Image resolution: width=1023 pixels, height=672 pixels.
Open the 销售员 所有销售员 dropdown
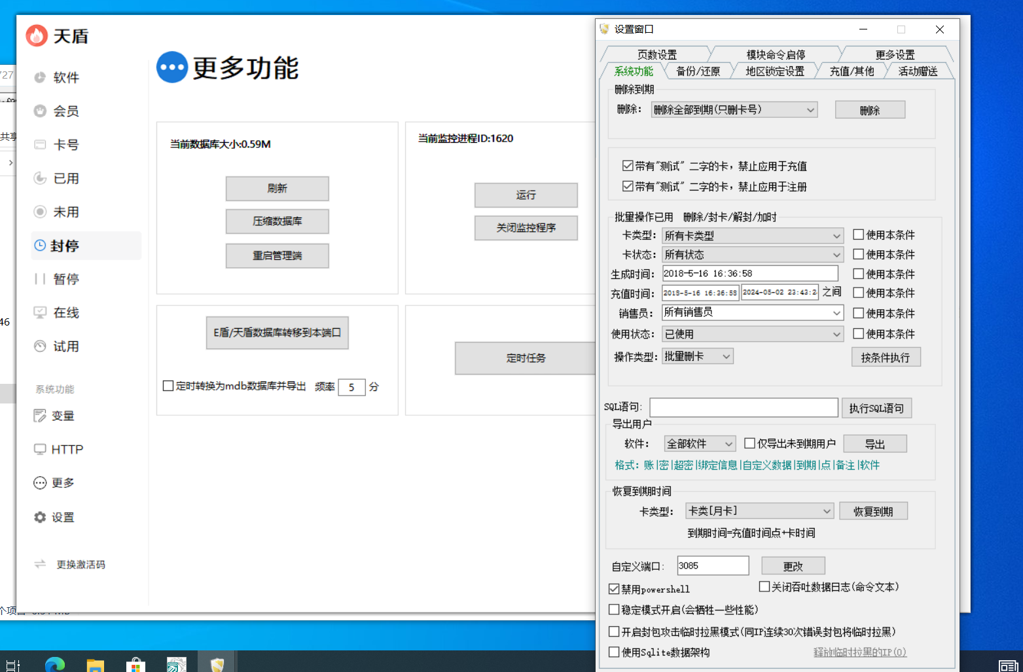[753, 312]
